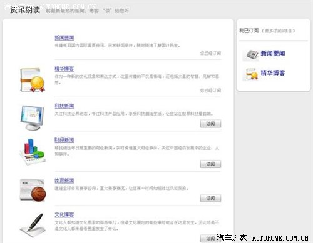Subscribe to 体育新闻 with 订阅 button
The image size is (313, 243).
click(x=210, y=198)
